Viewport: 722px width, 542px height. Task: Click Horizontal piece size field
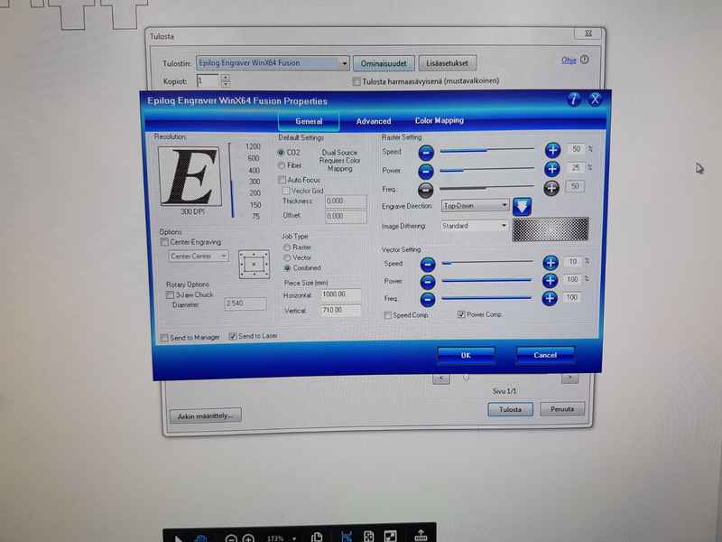(341, 294)
